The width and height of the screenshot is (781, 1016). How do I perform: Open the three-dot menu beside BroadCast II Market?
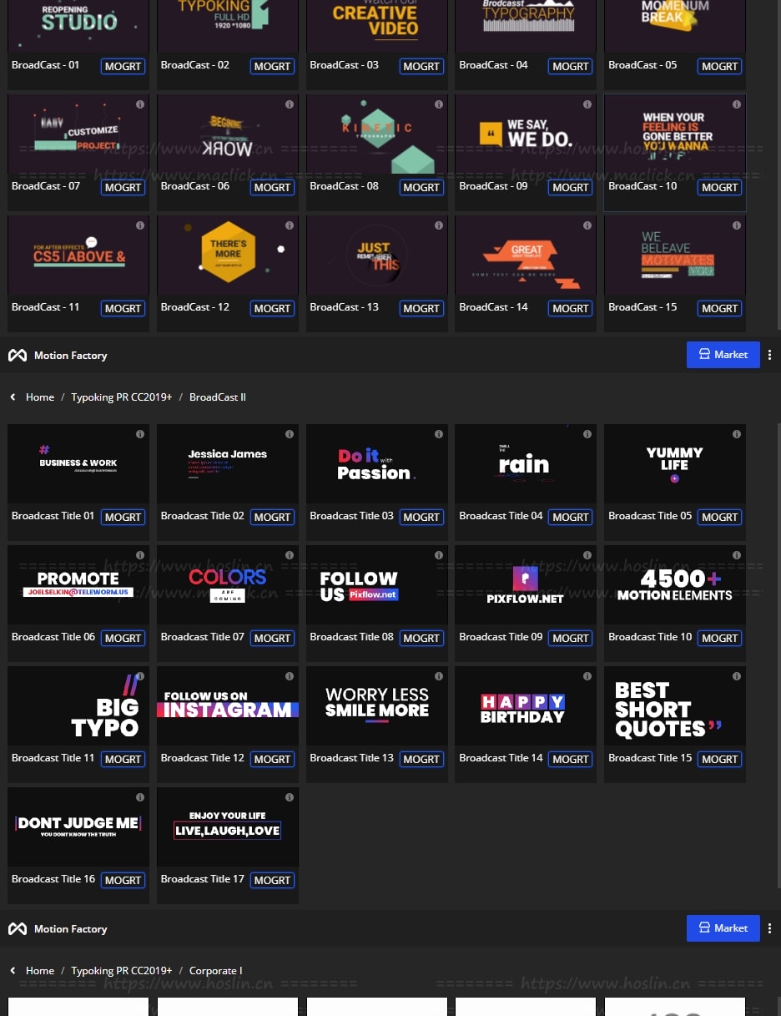click(769, 355)
